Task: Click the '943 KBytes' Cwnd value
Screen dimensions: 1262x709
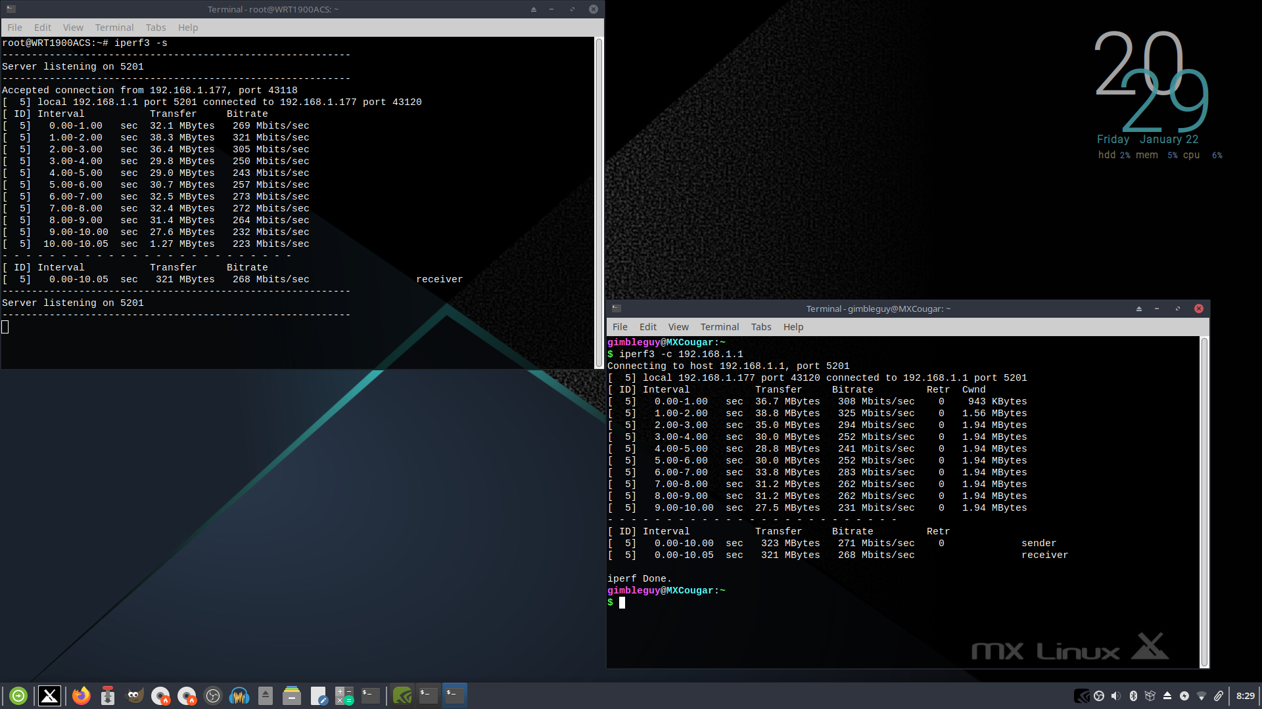Action: click(997, 402)
